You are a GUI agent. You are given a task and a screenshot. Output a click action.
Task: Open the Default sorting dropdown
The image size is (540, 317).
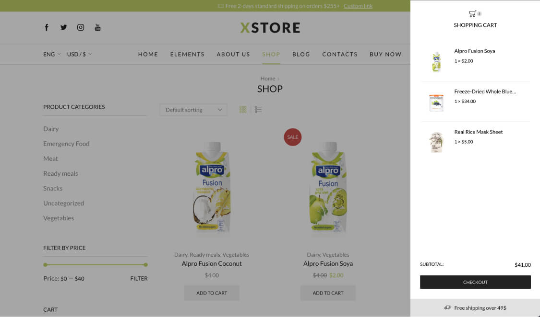pos(193,110)
